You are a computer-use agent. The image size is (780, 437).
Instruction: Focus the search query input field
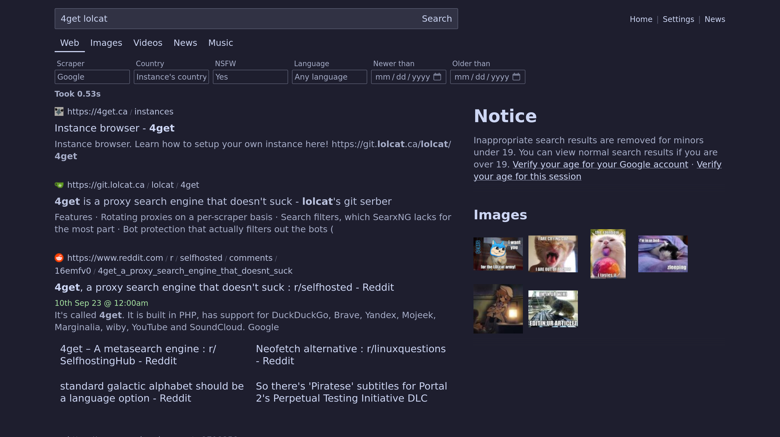coord(236,19)
